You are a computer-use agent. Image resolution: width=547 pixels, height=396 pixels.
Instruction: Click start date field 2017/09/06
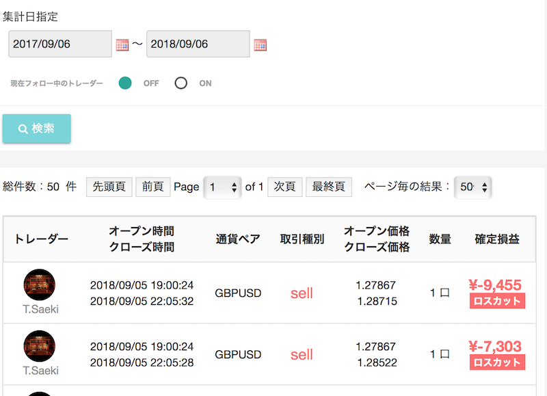pyautogui.click(x=60, y=44)
